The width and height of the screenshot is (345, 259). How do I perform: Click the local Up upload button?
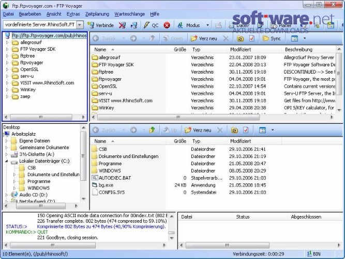tap(170, 130)
